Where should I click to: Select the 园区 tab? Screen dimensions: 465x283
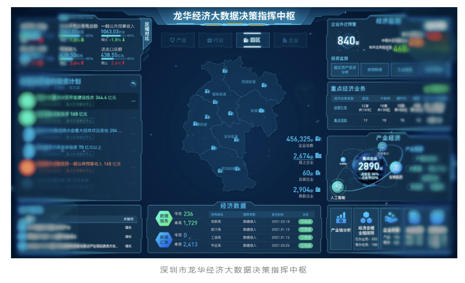252,40
